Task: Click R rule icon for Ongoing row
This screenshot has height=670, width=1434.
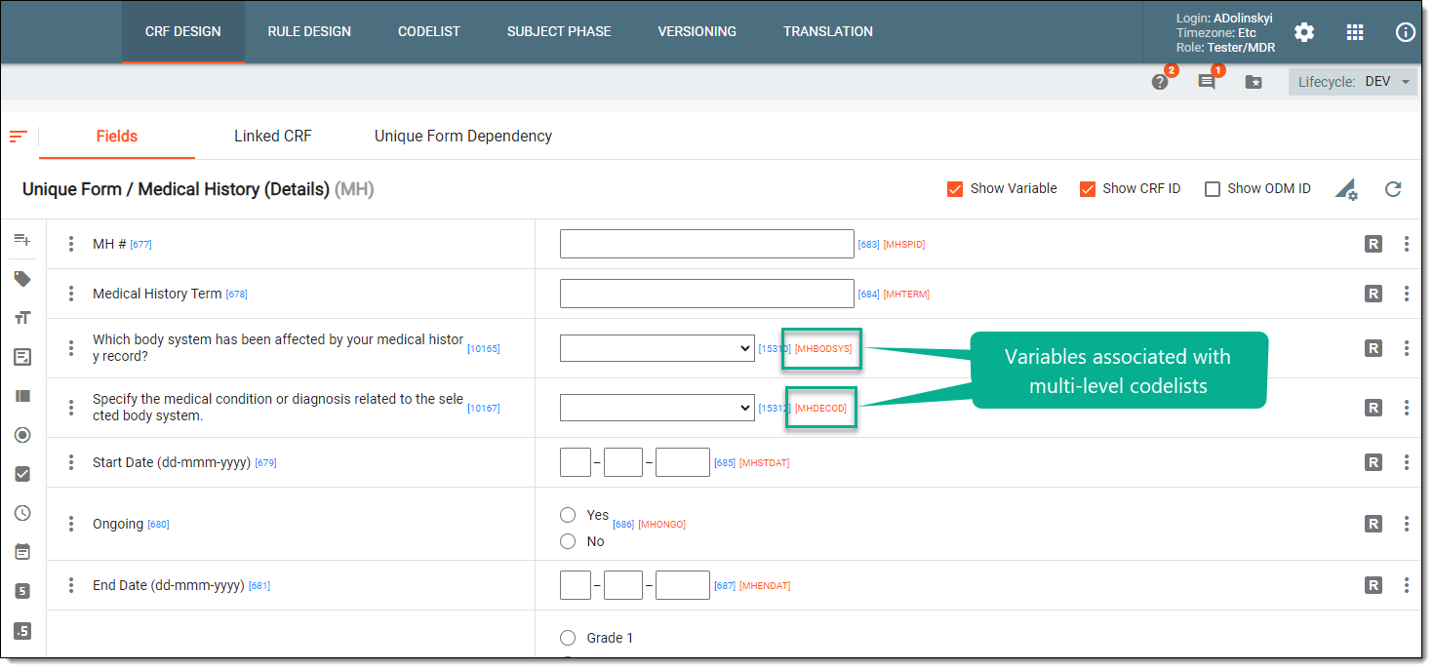Action: (1374, 524)
